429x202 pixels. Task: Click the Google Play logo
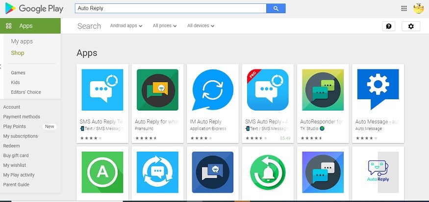(34, 8)
